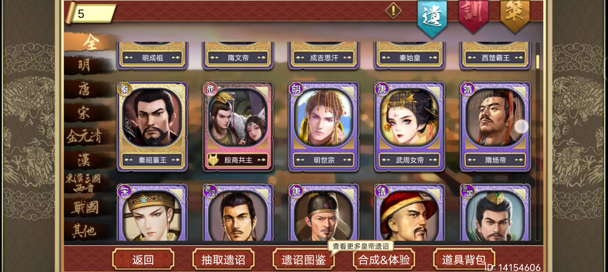608x272 pixels.
Task: Select the 武周女帝 emperor card
Action: click(x=410, y=127)
